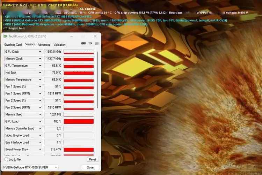Expand the Memory Temperature dropdown

[40, 80]
